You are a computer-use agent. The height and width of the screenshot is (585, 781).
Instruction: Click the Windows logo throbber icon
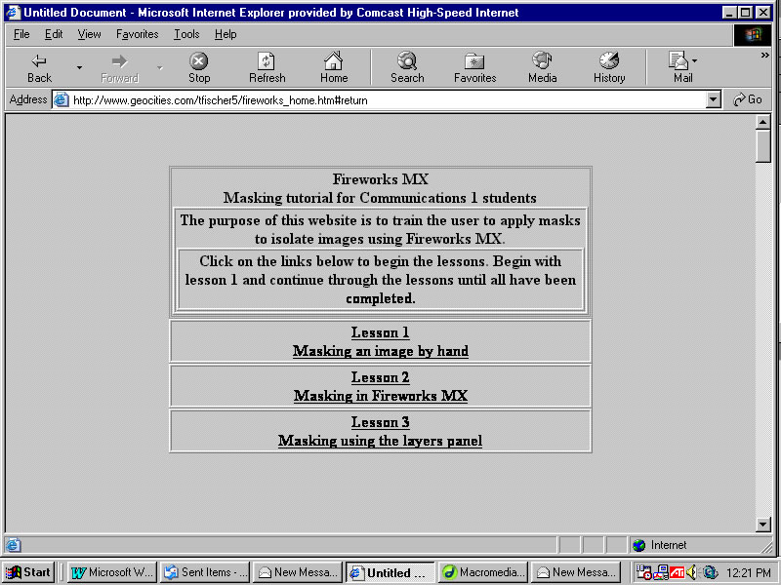click(x=752, y=35)
